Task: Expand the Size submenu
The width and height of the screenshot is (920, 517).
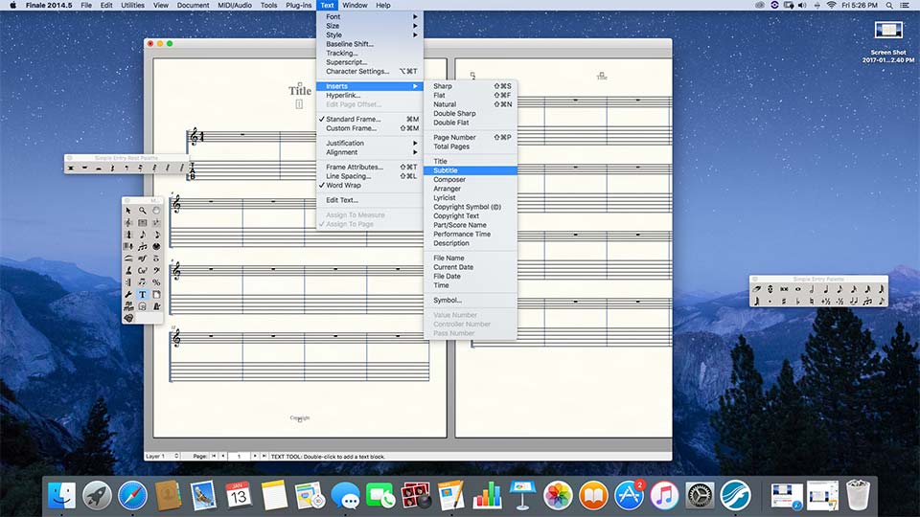Action: [x=370, y=26]
